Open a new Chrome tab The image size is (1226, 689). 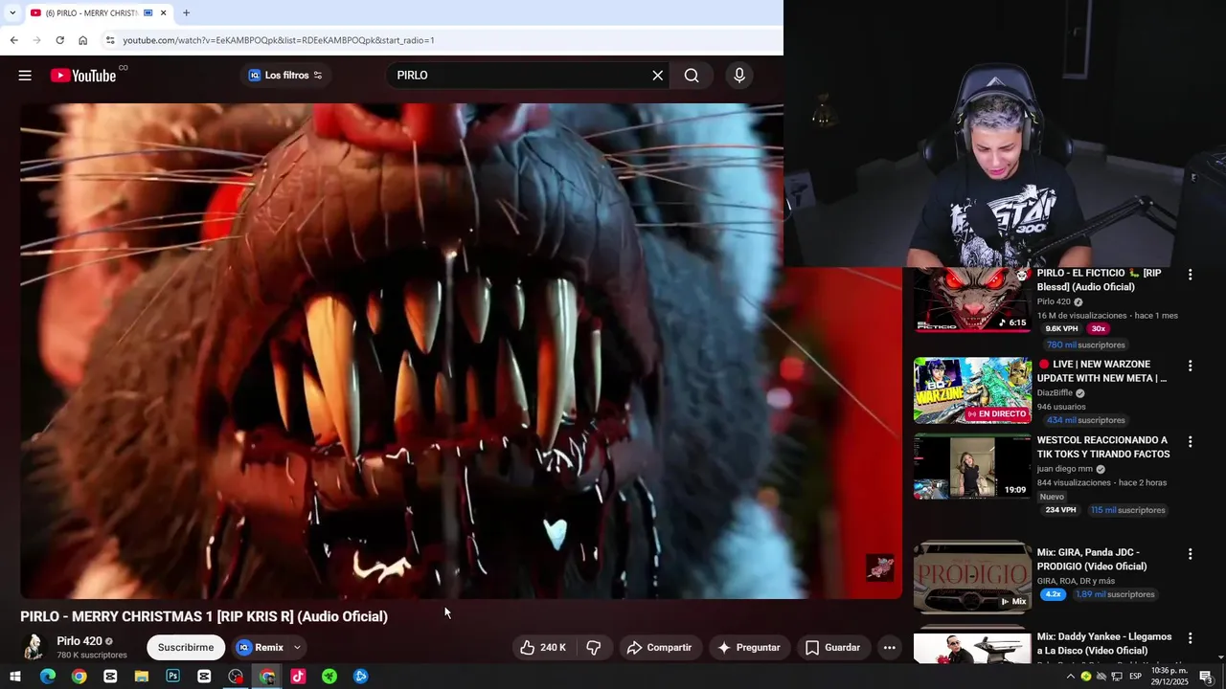186,12
